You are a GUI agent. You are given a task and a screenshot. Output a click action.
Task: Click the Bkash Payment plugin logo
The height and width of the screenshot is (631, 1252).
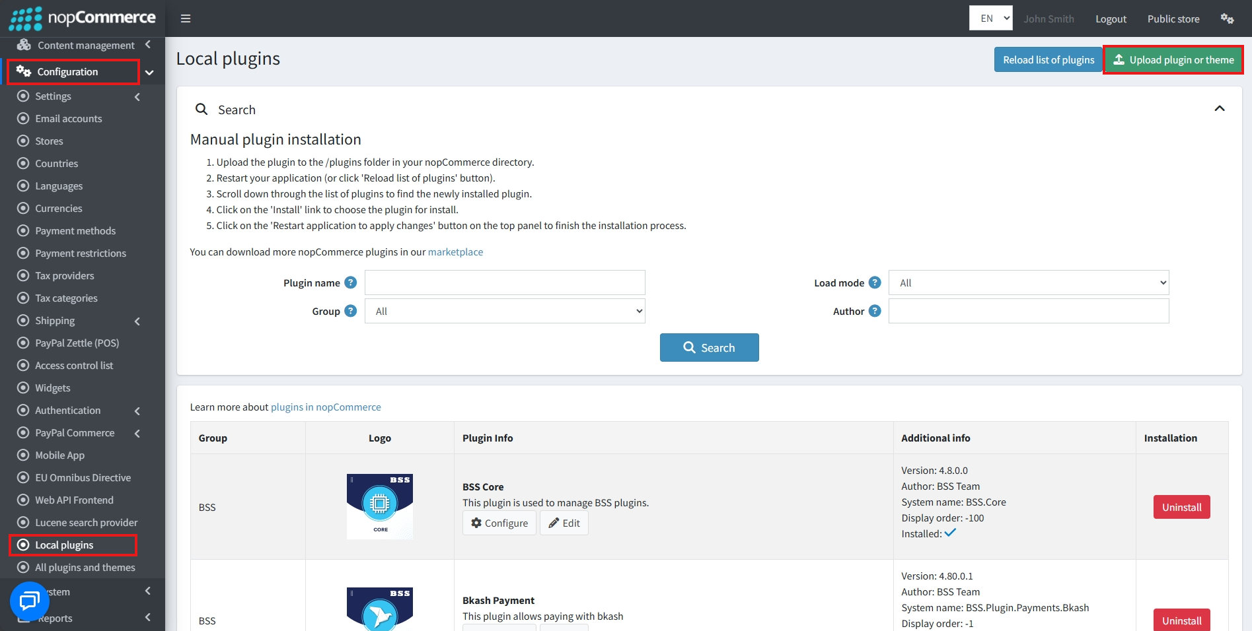point(380,609)
